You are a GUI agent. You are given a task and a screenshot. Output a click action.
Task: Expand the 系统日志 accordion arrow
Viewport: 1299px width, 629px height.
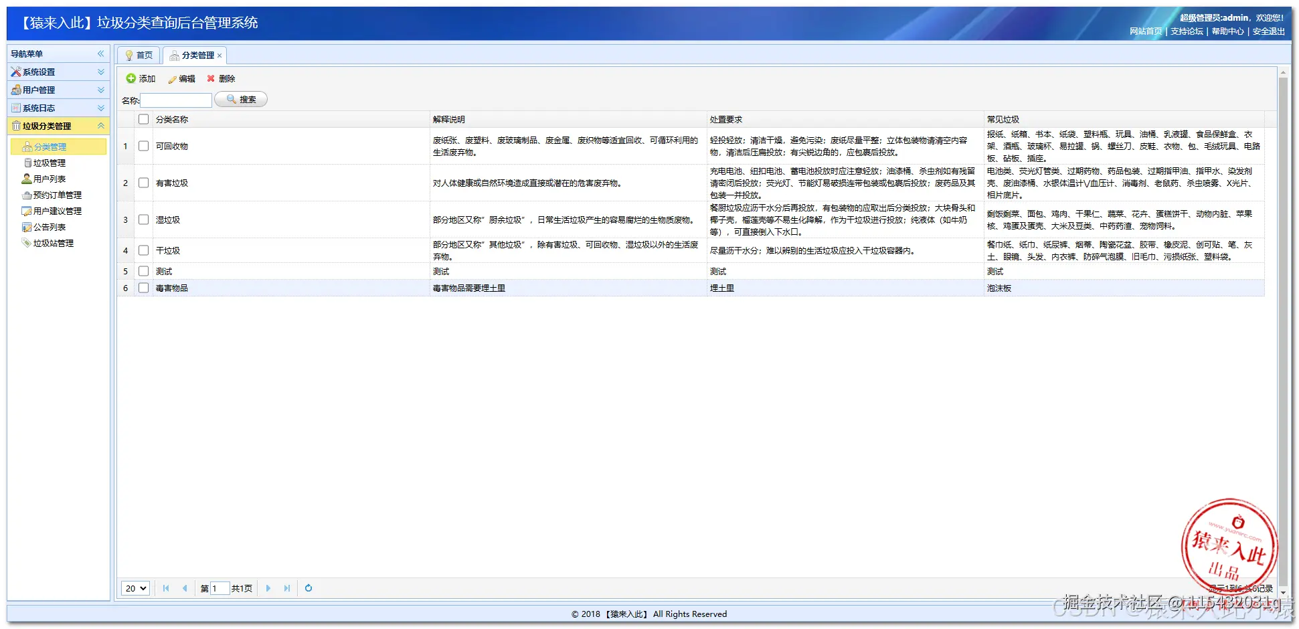[x=101, y=108]
